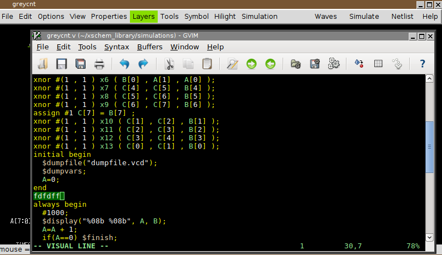442x255 pixels.
Task: Click the "always begin" line in editor
Action: click(60, 204)
